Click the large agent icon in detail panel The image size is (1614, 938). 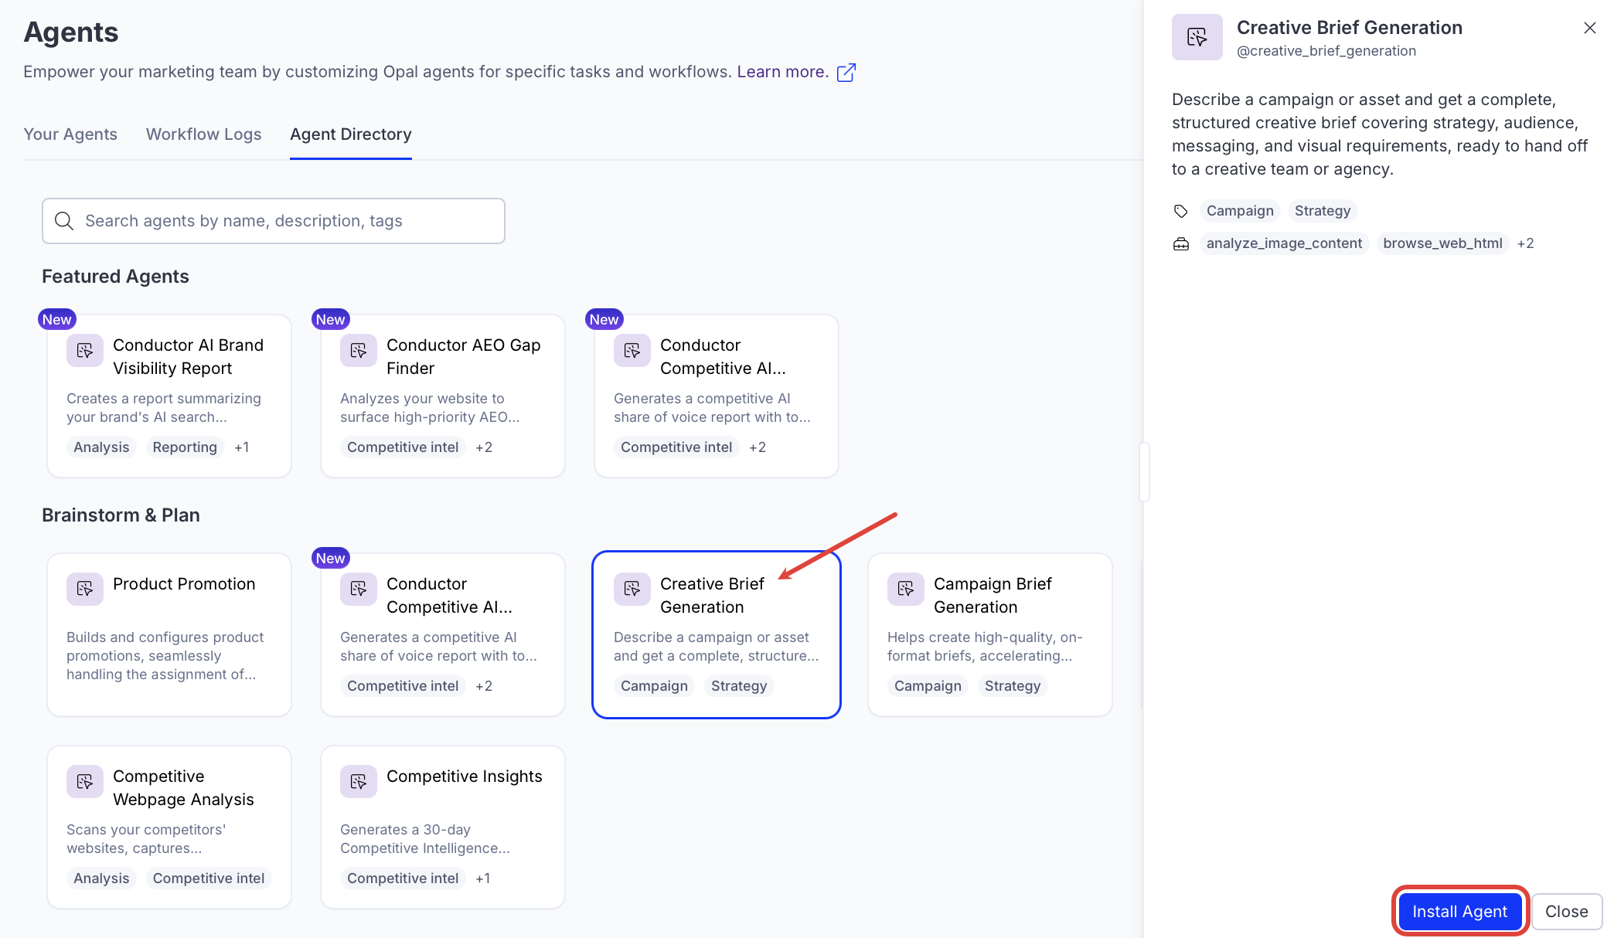click(1197, 37)
